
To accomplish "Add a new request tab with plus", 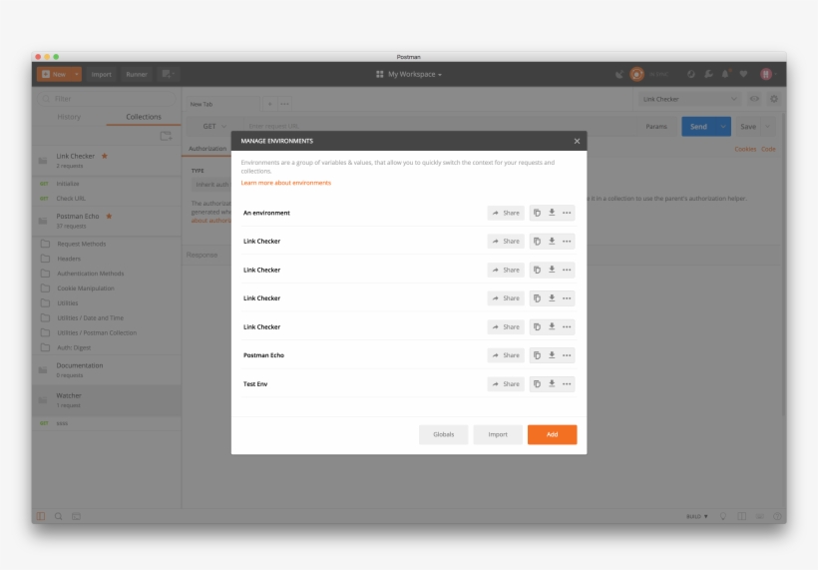I will click(x=269, y=104).
